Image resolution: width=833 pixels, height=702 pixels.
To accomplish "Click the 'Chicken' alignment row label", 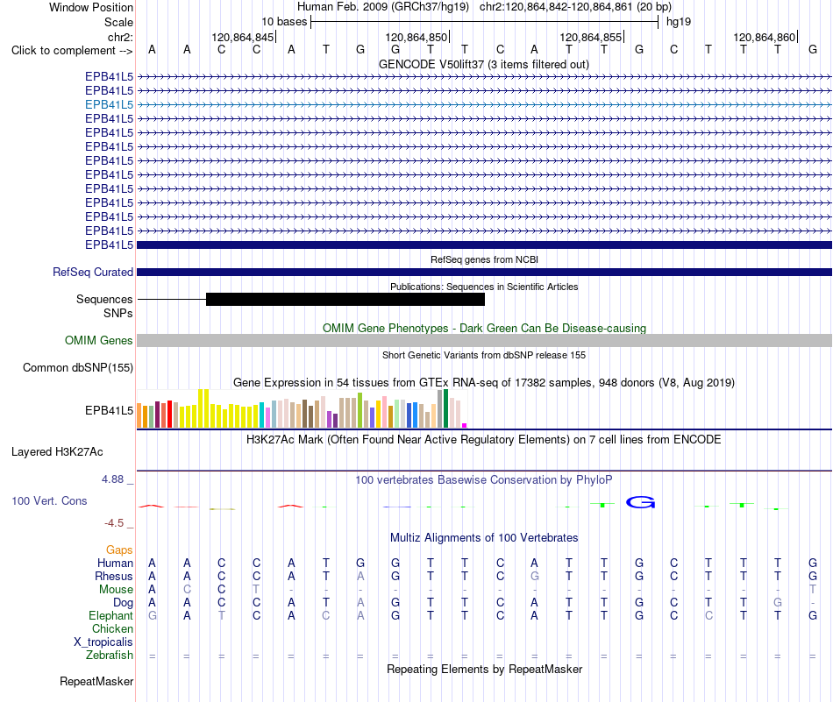I will coord(112,628).
